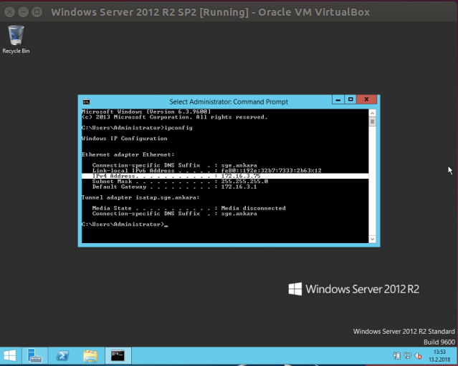
Task: Click the Command Prompt title text
Action: 229,102
